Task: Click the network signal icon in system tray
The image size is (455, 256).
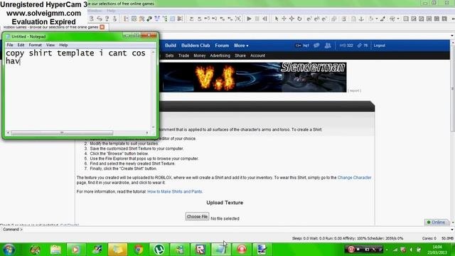Action: (395, 250)
